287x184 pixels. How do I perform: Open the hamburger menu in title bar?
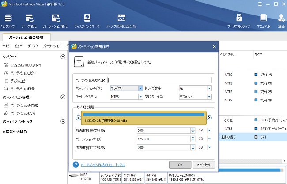click(260, 4)
